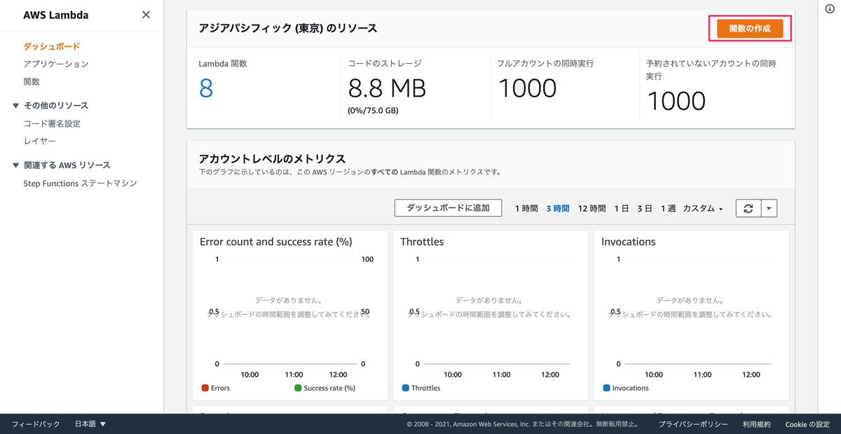Click the アカウントレベルのメトリクス heading
Viewport: 841px width, 434px height.
click(x=272, y=158)
